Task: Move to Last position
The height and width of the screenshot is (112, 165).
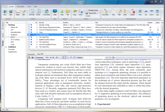Action: tap(157, 11)
